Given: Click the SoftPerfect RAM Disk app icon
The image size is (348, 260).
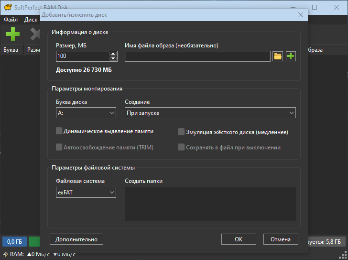Looking at the screenshot, I should 7,8.
